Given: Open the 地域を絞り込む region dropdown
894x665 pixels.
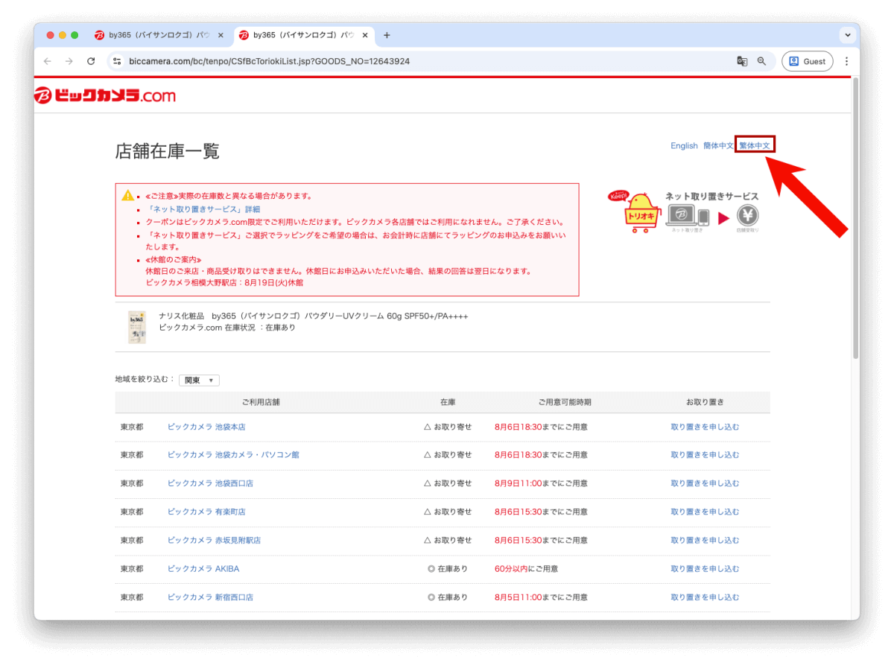Looking at the screenshot, I should pyautogui.click(x=199, y=380).
